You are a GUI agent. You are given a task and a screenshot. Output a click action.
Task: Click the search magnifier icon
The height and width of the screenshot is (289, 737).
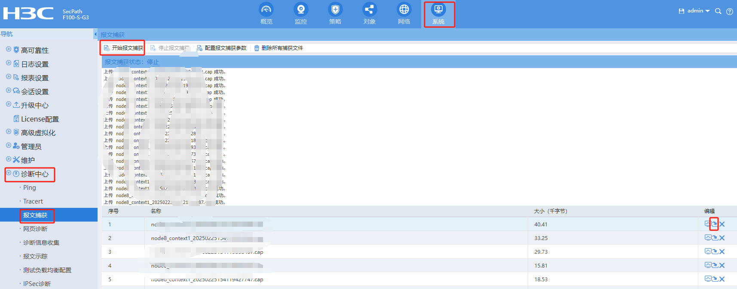pyautogui.click(x=718, y=11)
